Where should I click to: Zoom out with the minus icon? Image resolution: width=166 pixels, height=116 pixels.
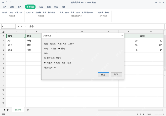pos(153,114)
